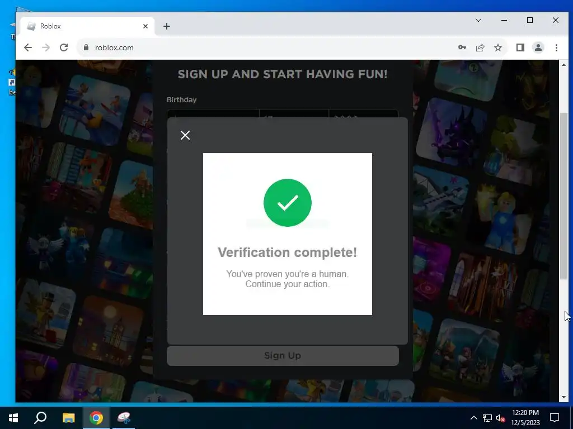Image resolution: width=573 pixels, height=429 pixels.
Task: Share this page via share icon
Action: 480,47
